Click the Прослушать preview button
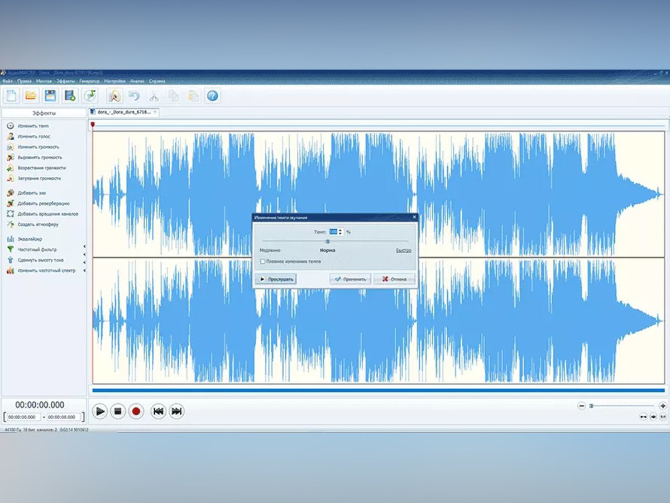Viewport: 670px width, 503px height. tap(276, 278)
